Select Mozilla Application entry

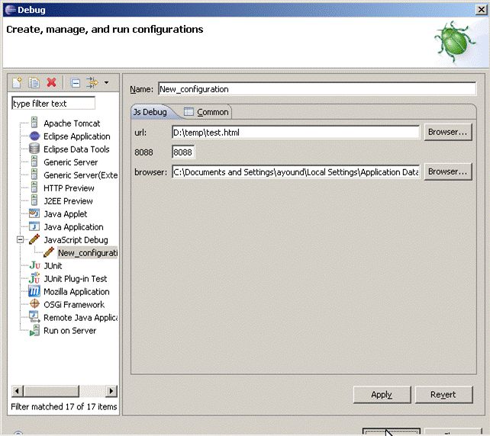[76, 292]
